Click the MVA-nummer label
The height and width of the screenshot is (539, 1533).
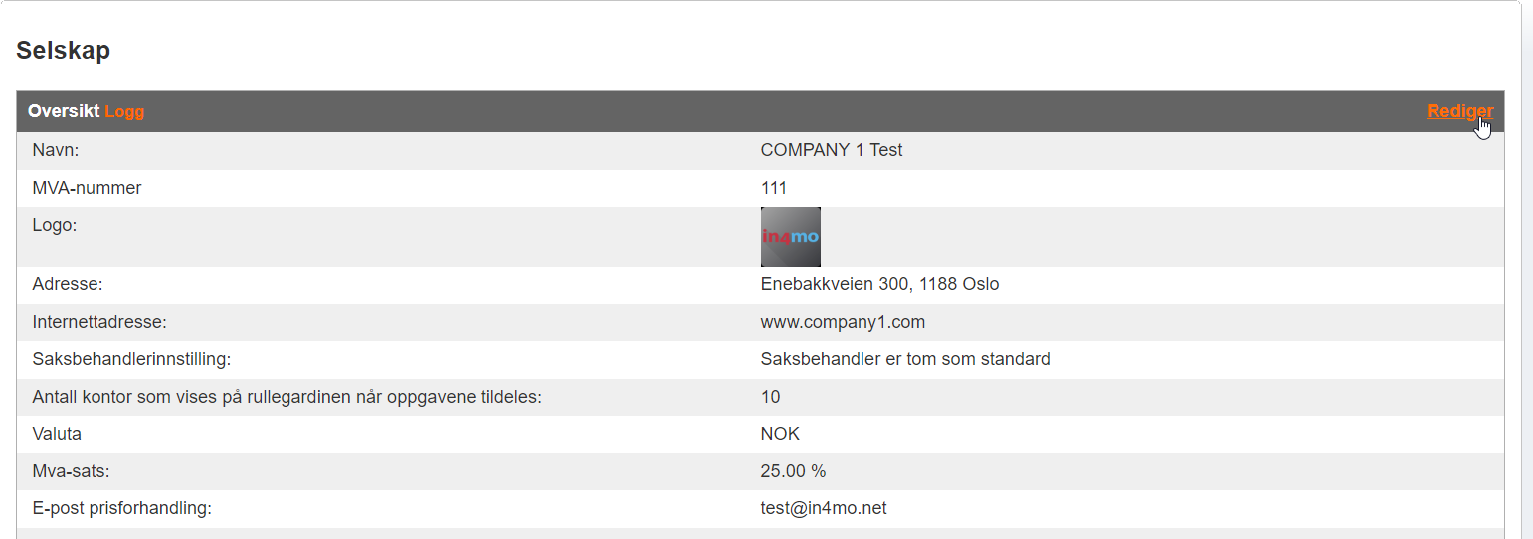[87, 188]
